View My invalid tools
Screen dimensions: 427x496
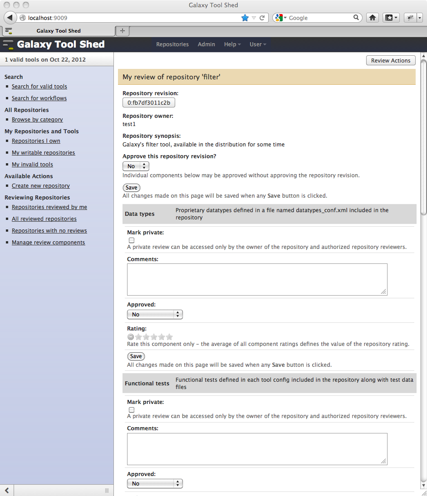coord(32,165)
